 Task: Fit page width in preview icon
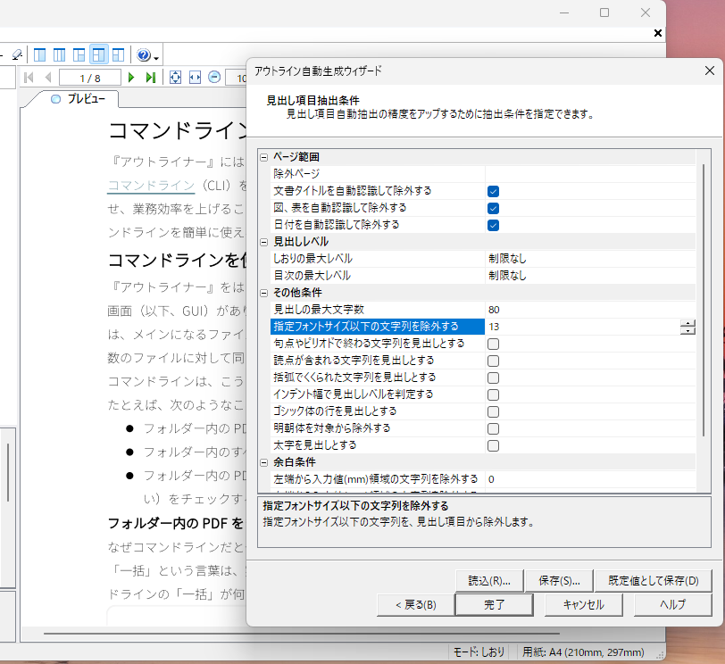point(196,78)
